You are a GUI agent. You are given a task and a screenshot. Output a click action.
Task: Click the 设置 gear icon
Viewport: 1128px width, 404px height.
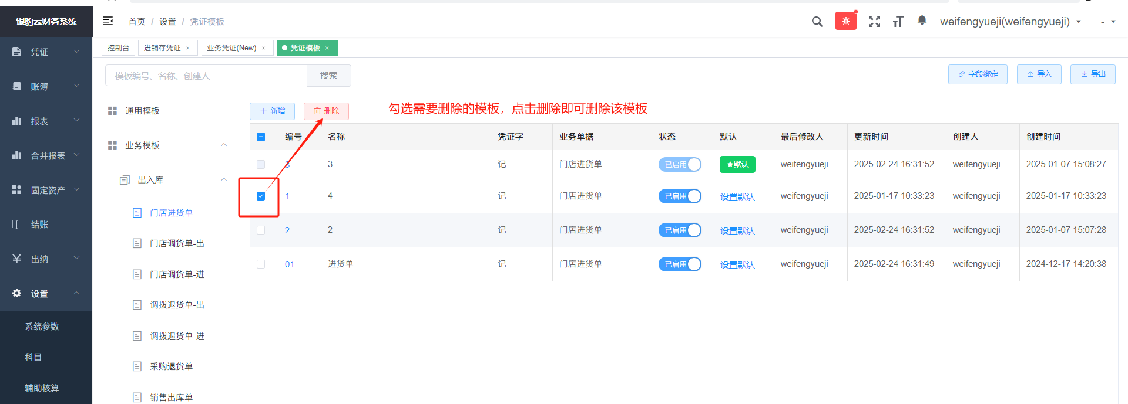click(17, 293)
